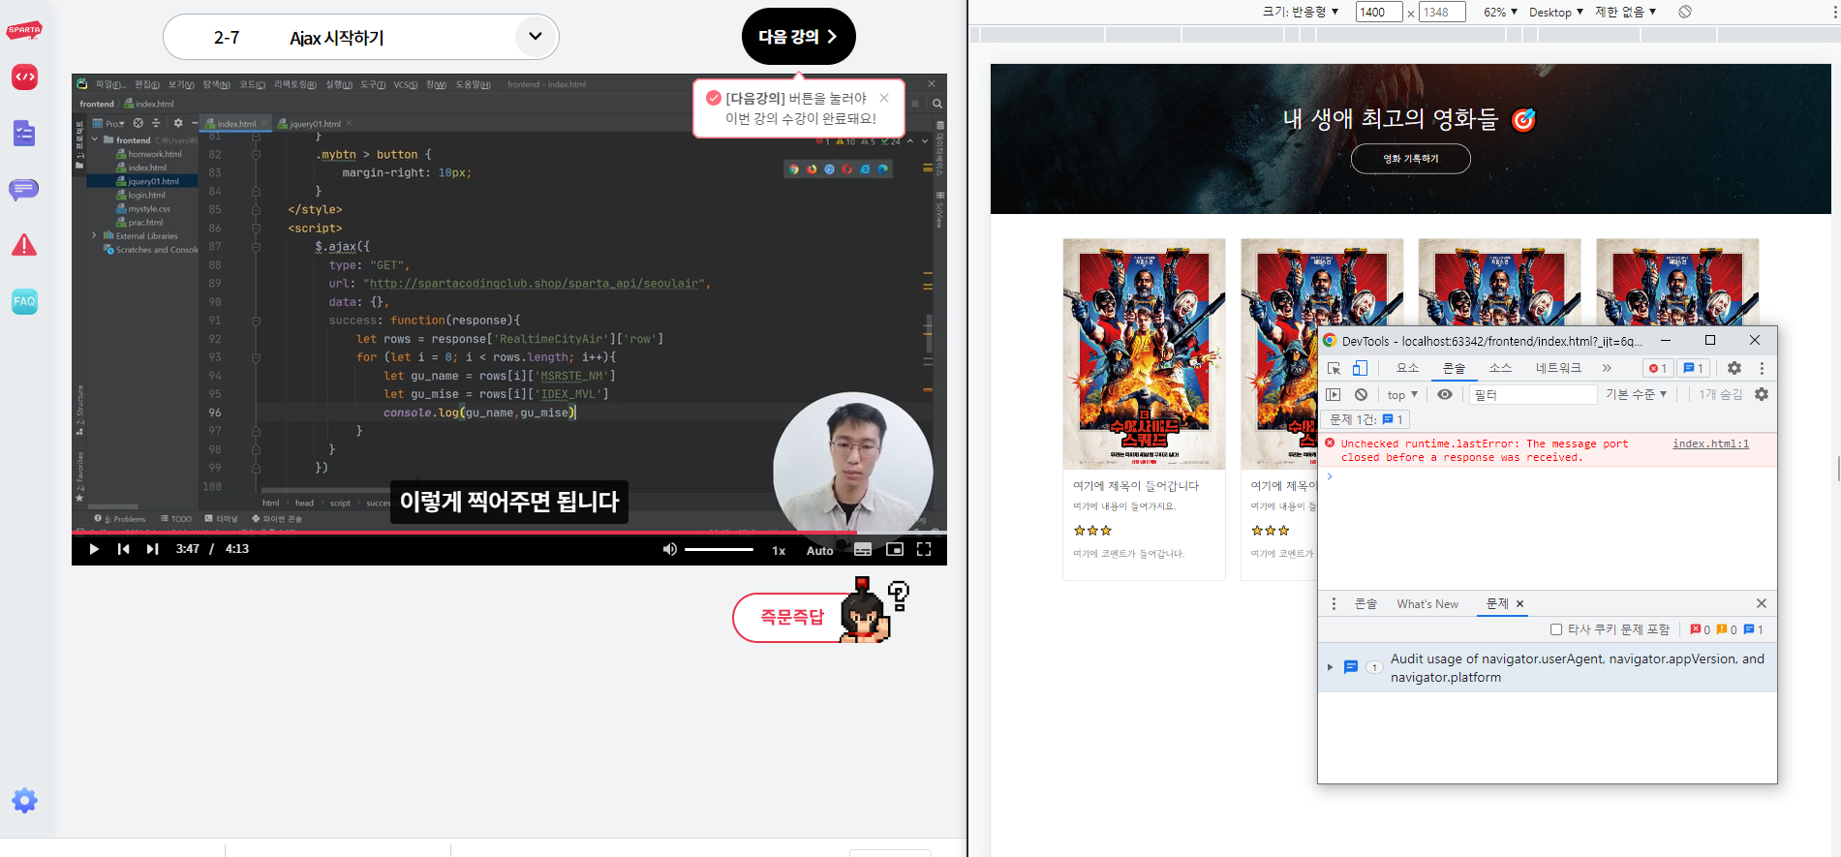
Task: Click the Sparta logo in the left sidebar
Action: [x=24, y=30]
